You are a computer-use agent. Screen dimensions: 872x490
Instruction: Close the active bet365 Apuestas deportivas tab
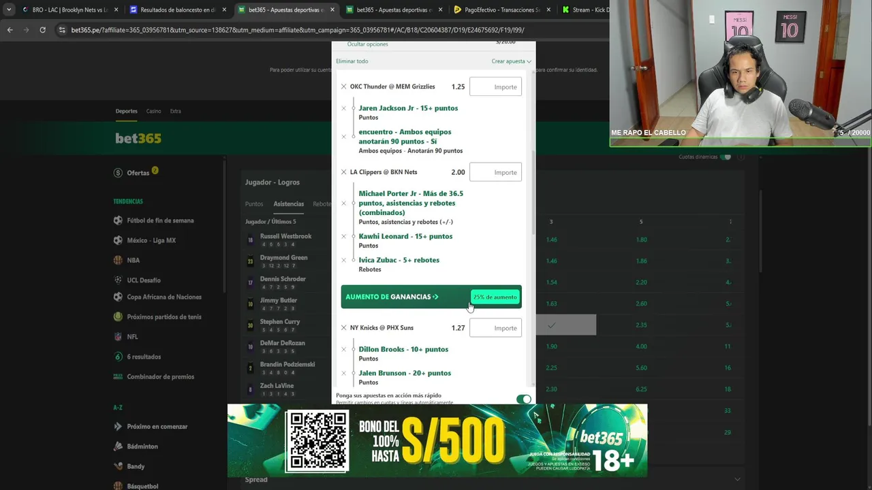click(x=332, y=10)
